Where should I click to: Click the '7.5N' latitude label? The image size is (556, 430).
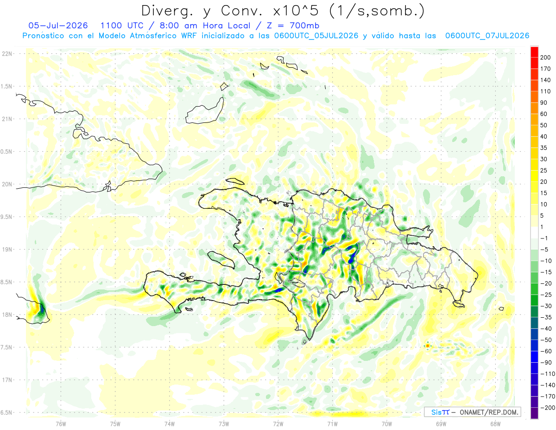(7, 347)
